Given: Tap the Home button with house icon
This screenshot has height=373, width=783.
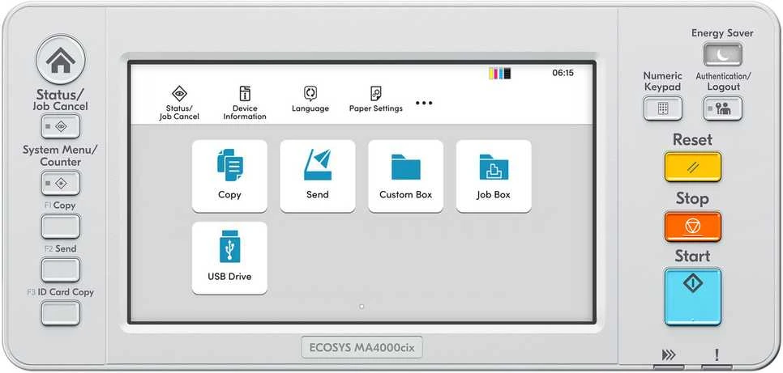Looking at the screenshot, I should coord(61,59).
